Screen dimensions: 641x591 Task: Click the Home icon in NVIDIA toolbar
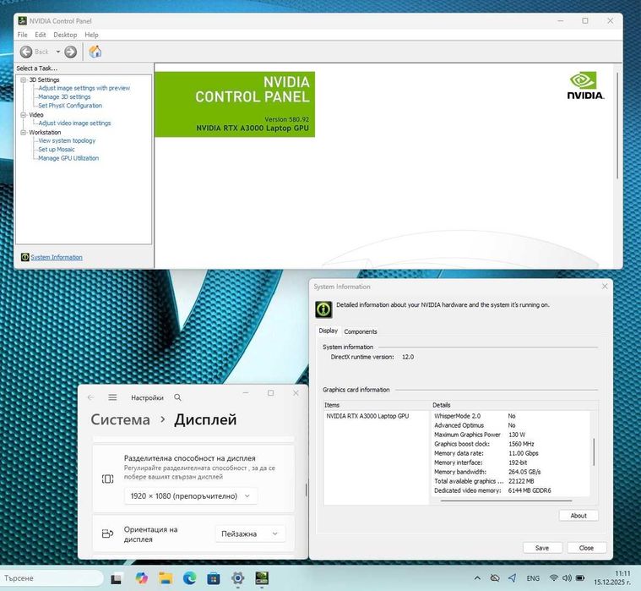[x=95, y=52]
